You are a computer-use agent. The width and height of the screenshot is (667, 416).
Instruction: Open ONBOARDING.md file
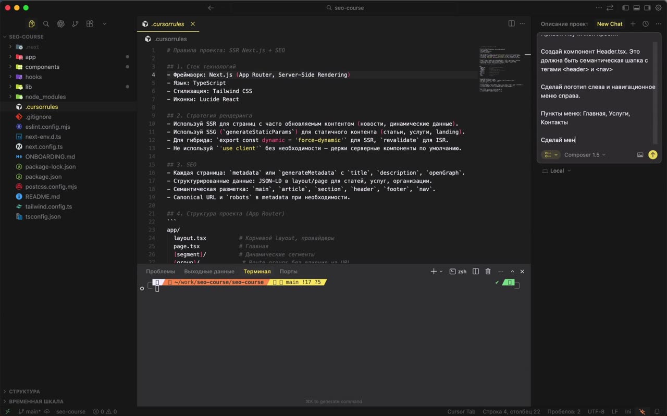(68, 157)
